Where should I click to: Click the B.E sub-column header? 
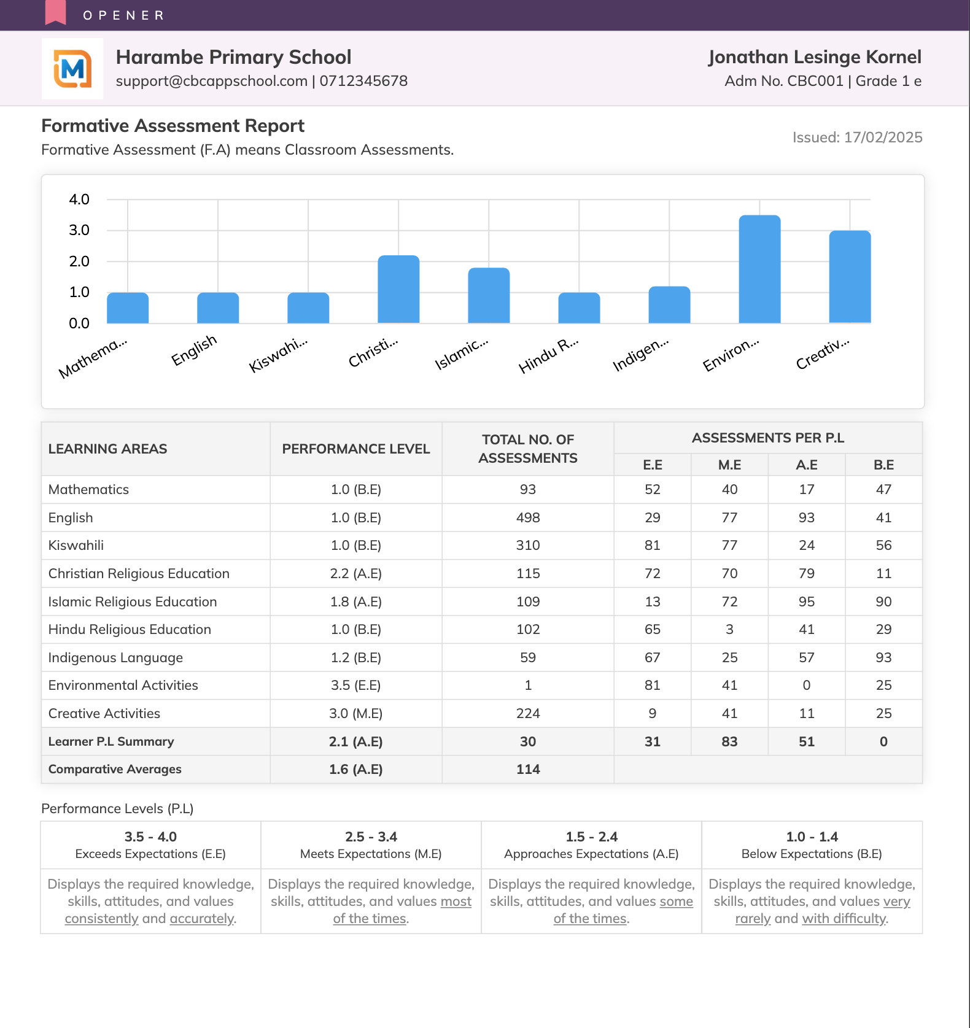click(x=883, y=465)
